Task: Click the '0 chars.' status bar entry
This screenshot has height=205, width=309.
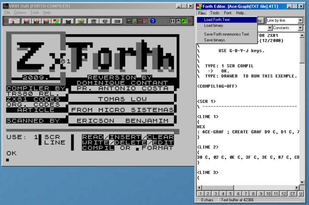Action: click(207, 200)
